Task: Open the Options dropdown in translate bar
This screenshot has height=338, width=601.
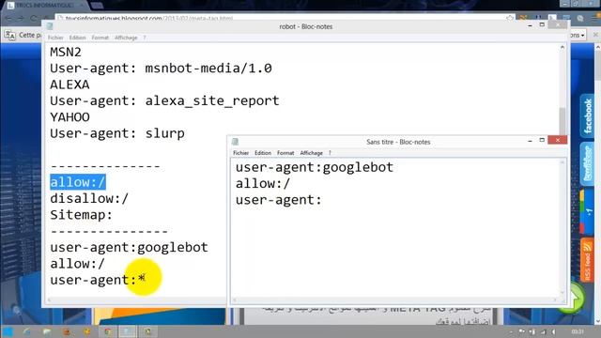Action: 578,35
